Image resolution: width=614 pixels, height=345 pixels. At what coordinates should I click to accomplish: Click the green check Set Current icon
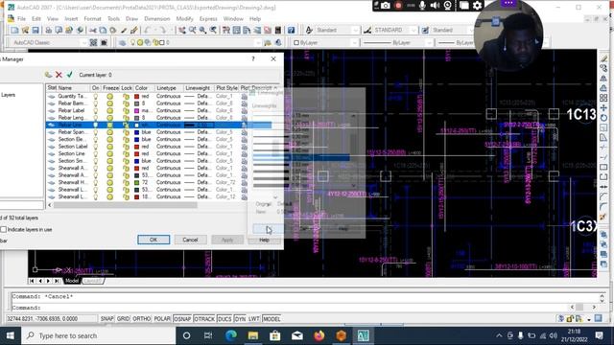click(69, 75)
